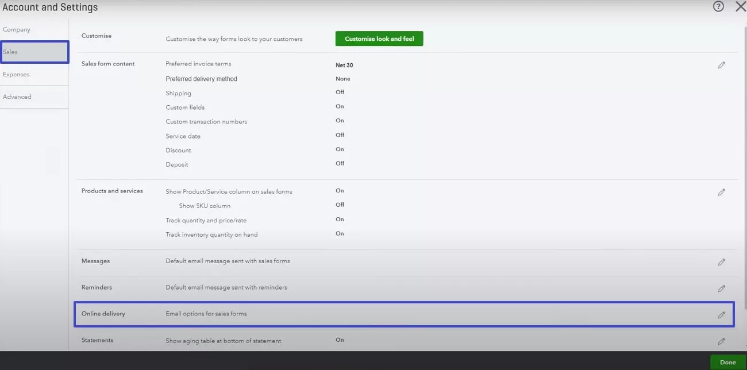This screenshot has height=370, width=747.
Task: Edit Sales form content settings with pencil icon
Action: coord(722,65)
